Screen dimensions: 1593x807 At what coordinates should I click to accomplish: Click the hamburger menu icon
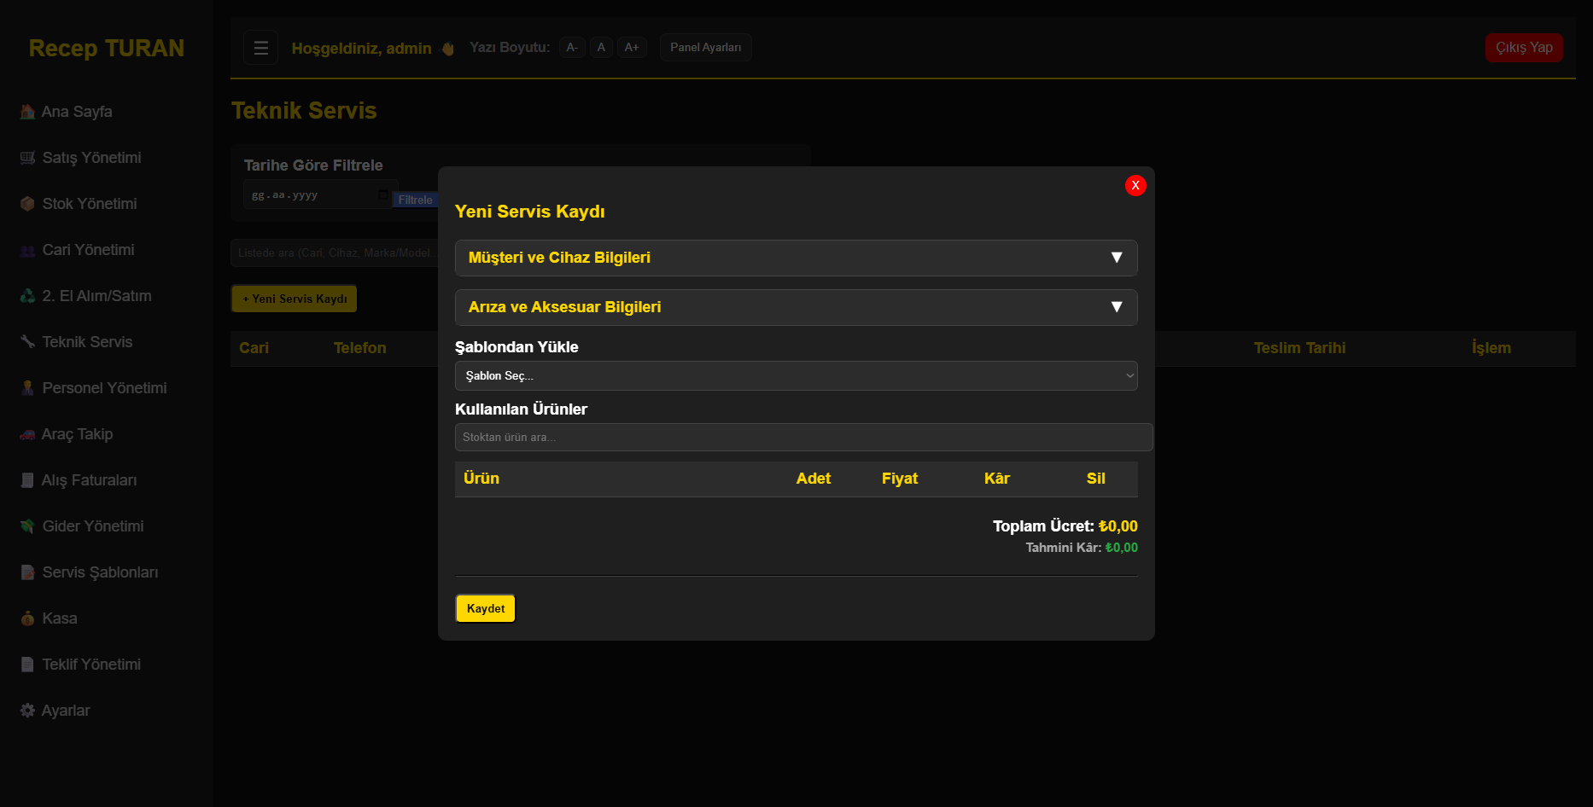pos(260,48)
